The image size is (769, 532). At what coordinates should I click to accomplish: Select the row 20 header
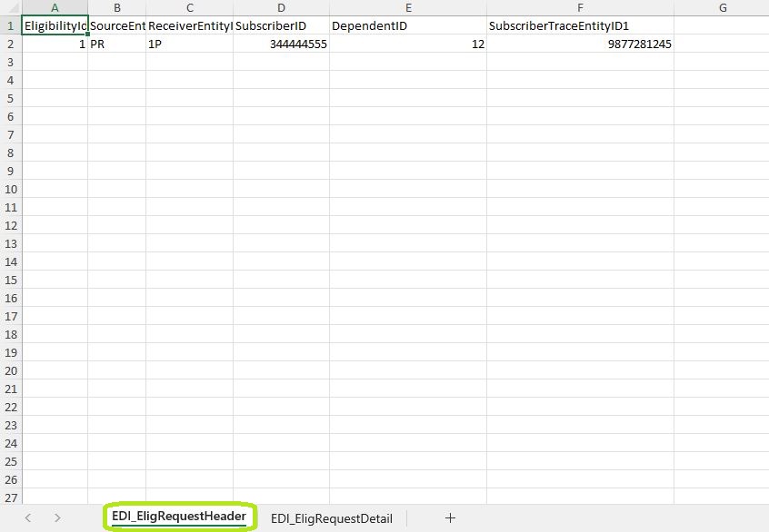pyautogui.click(x=11, y=370)
